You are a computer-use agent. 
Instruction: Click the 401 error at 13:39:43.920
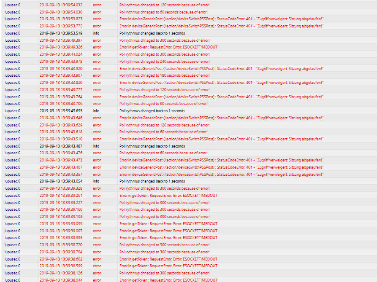[x=222, y=69]
